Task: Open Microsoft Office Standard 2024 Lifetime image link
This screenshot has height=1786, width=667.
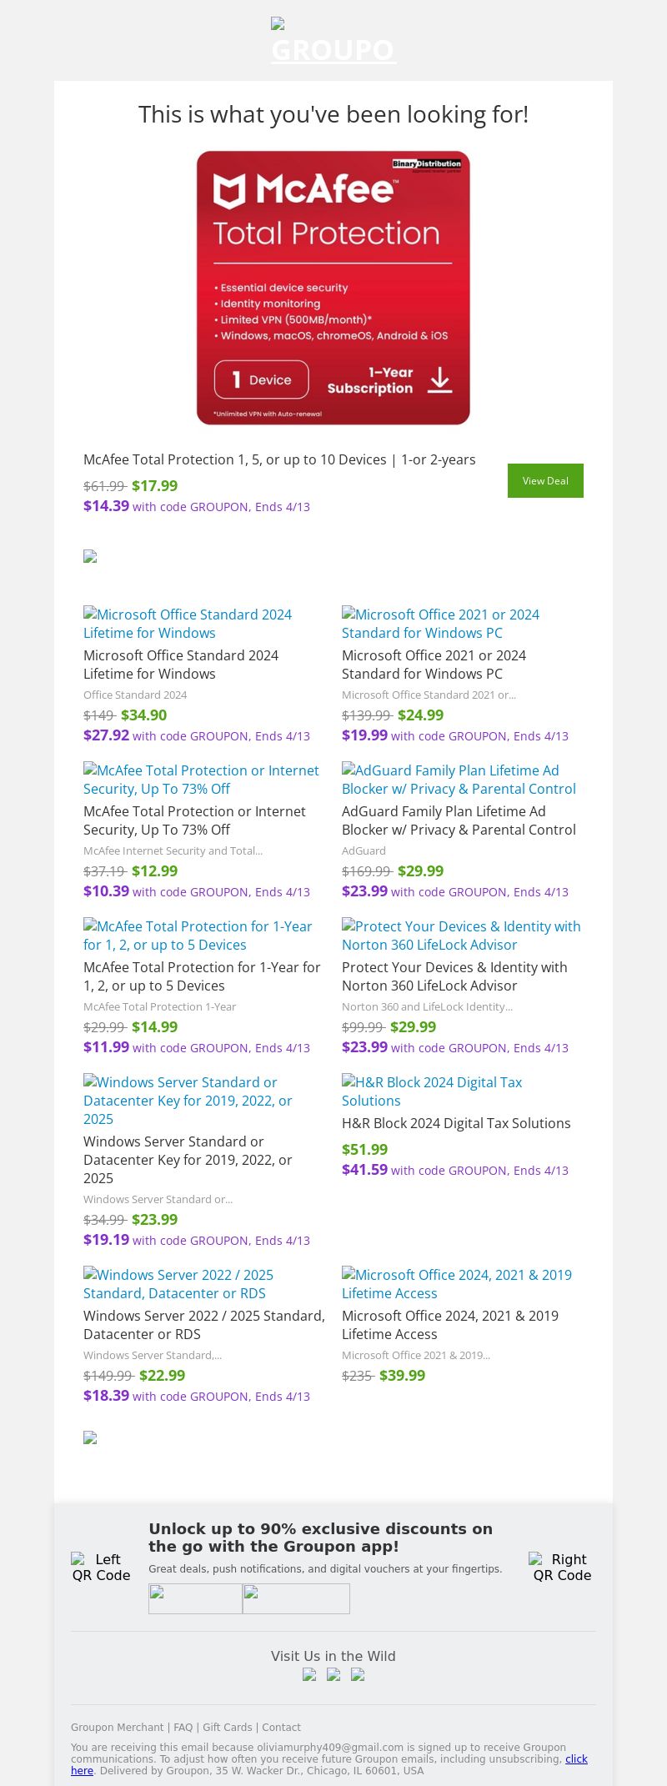Action: tap(188, 624)
